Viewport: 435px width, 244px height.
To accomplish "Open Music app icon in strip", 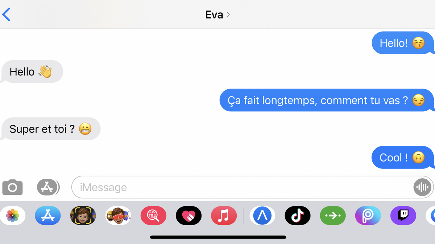I will point(224,216).
